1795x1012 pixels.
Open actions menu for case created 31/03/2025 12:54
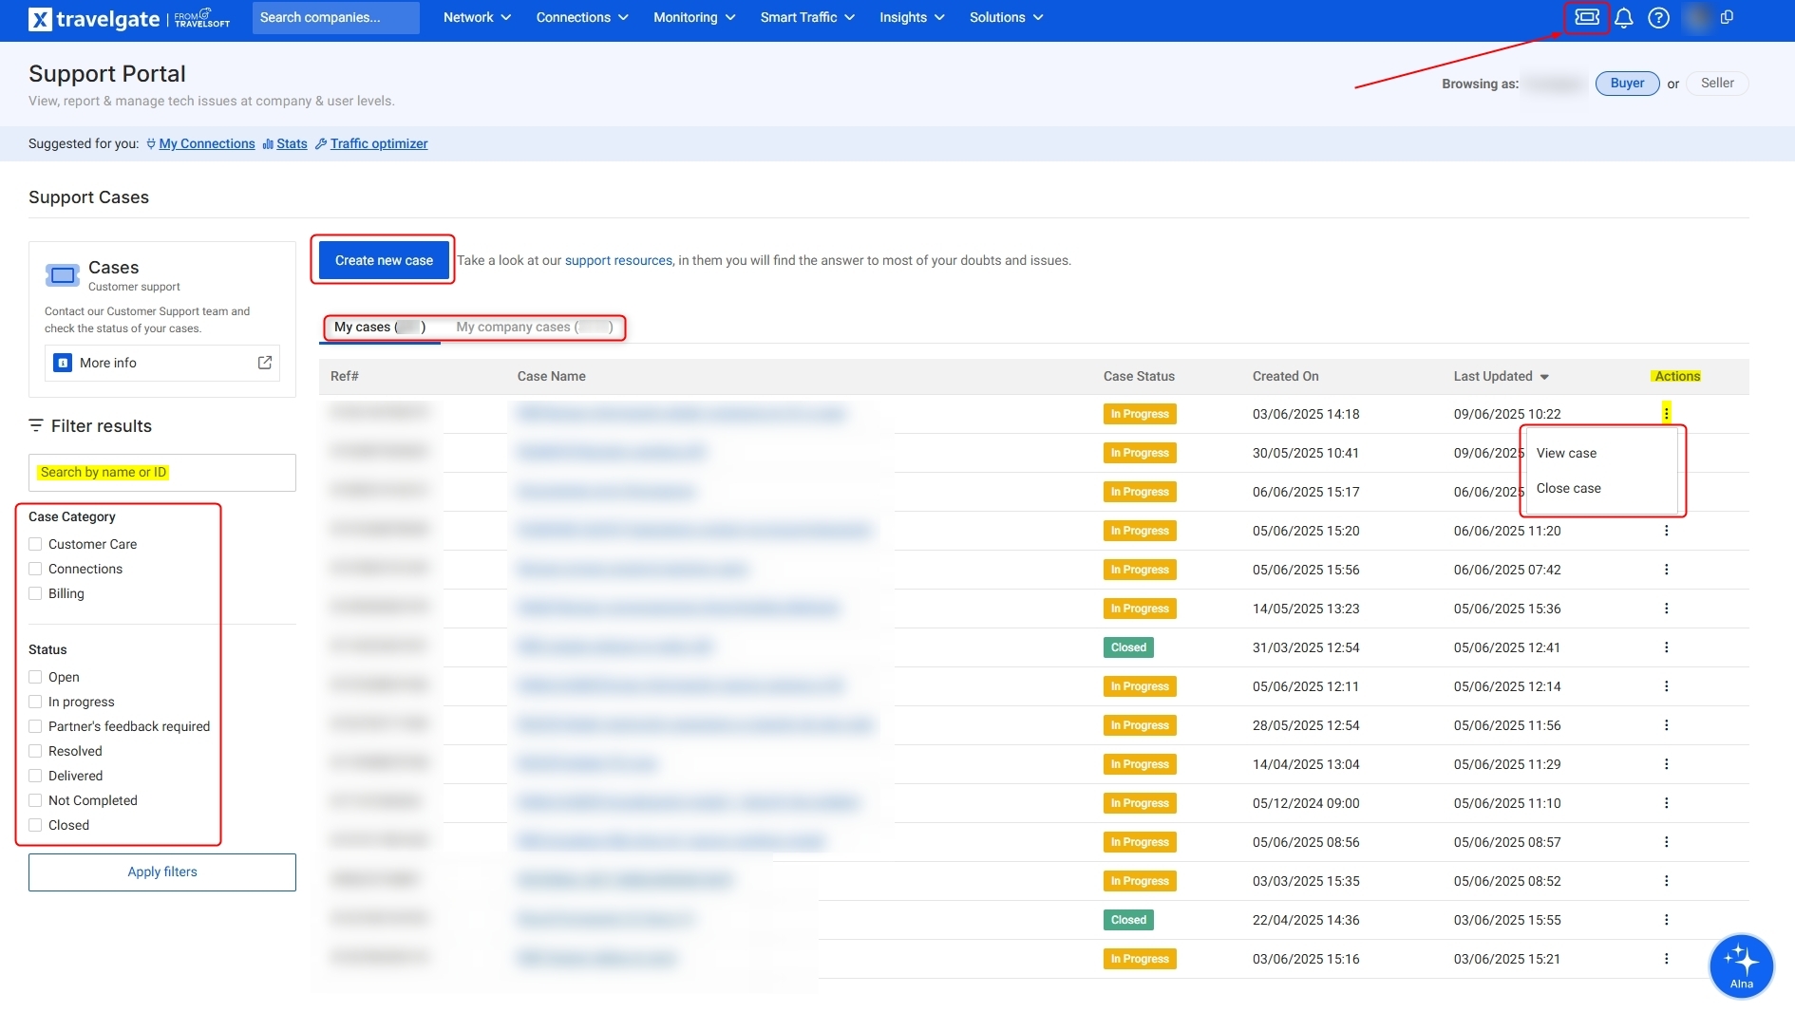(1666, 647)
